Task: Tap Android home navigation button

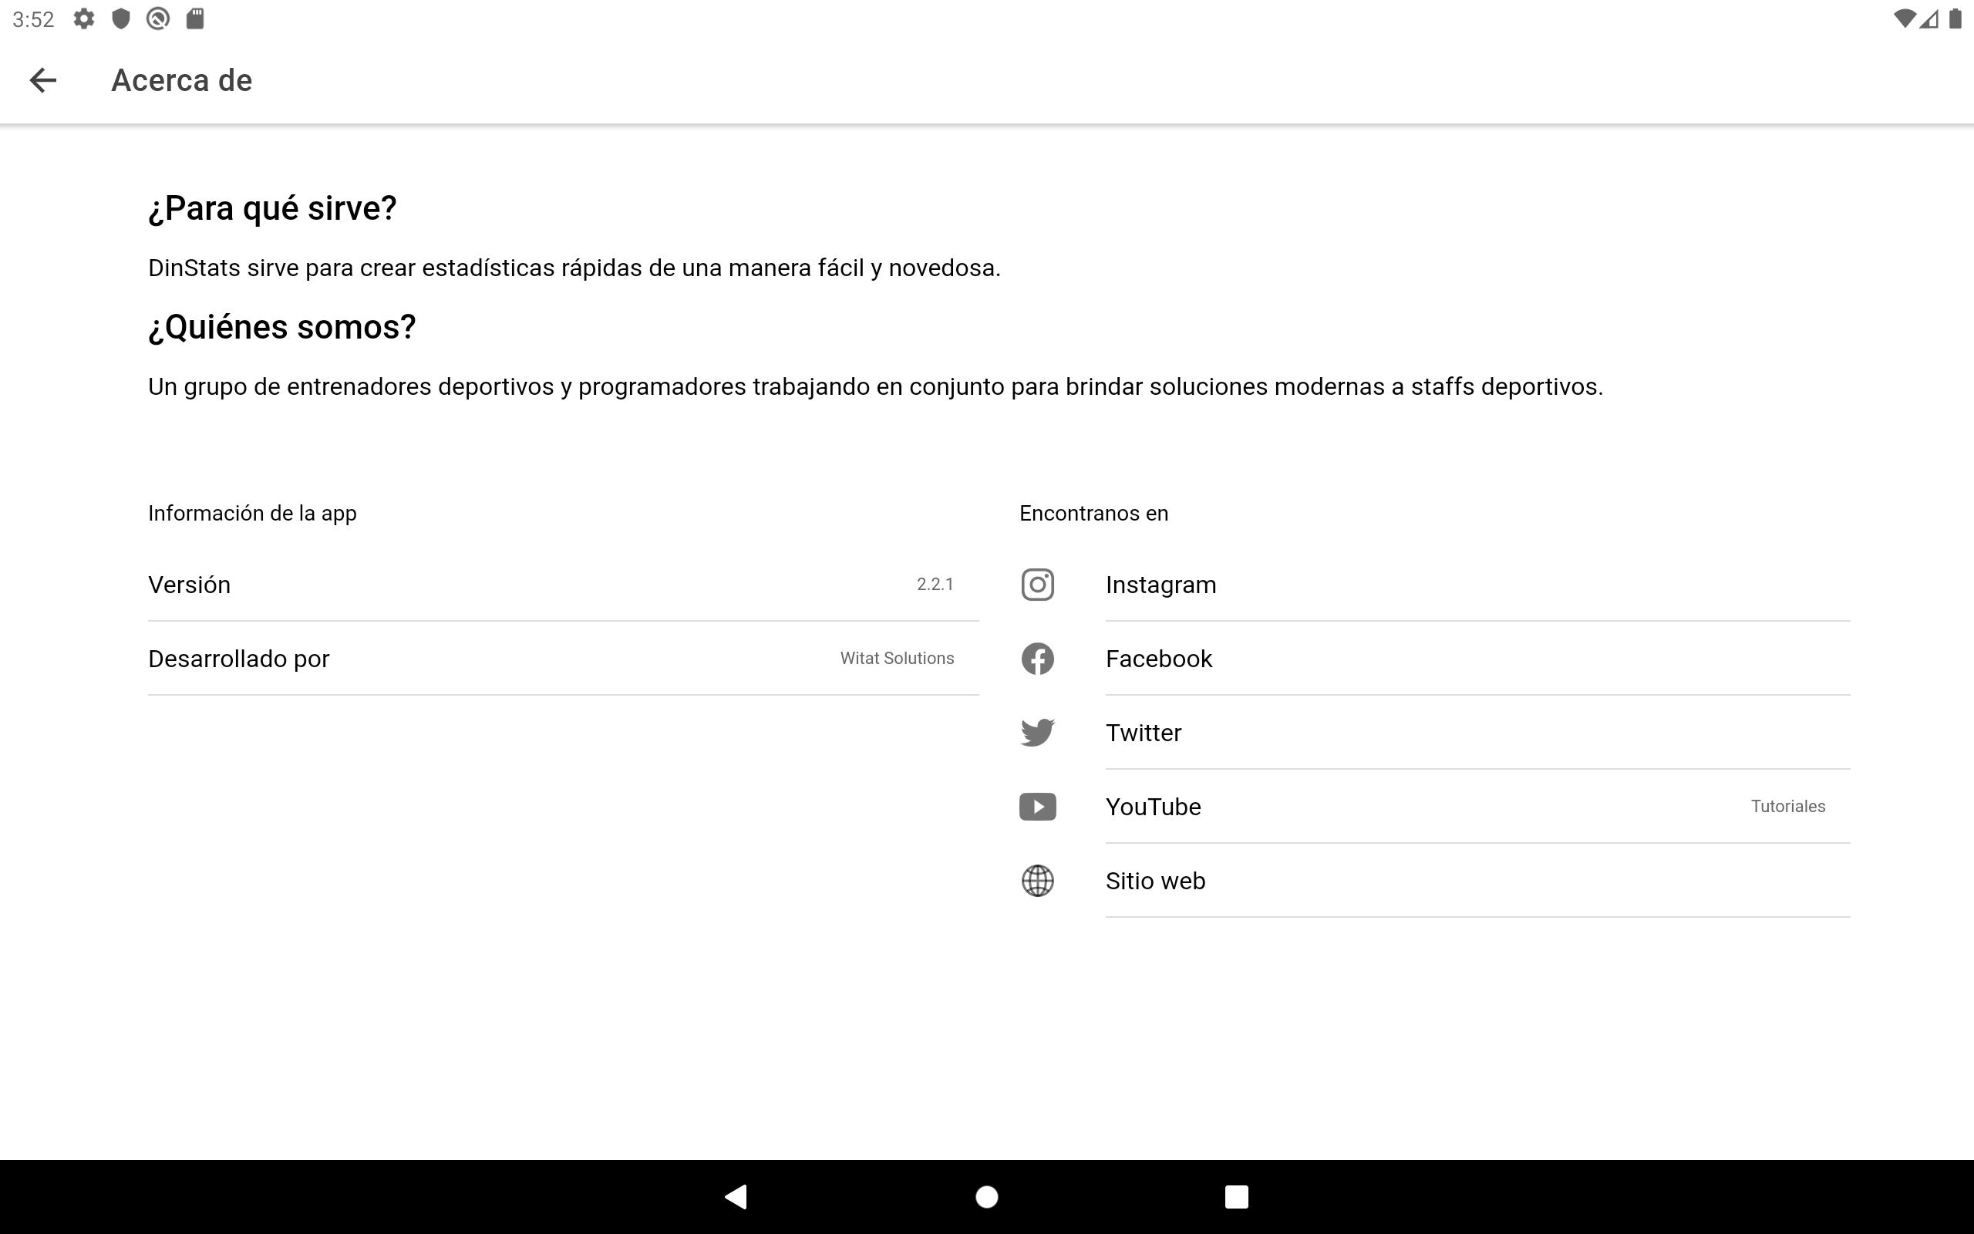Action: (987, 1196)
